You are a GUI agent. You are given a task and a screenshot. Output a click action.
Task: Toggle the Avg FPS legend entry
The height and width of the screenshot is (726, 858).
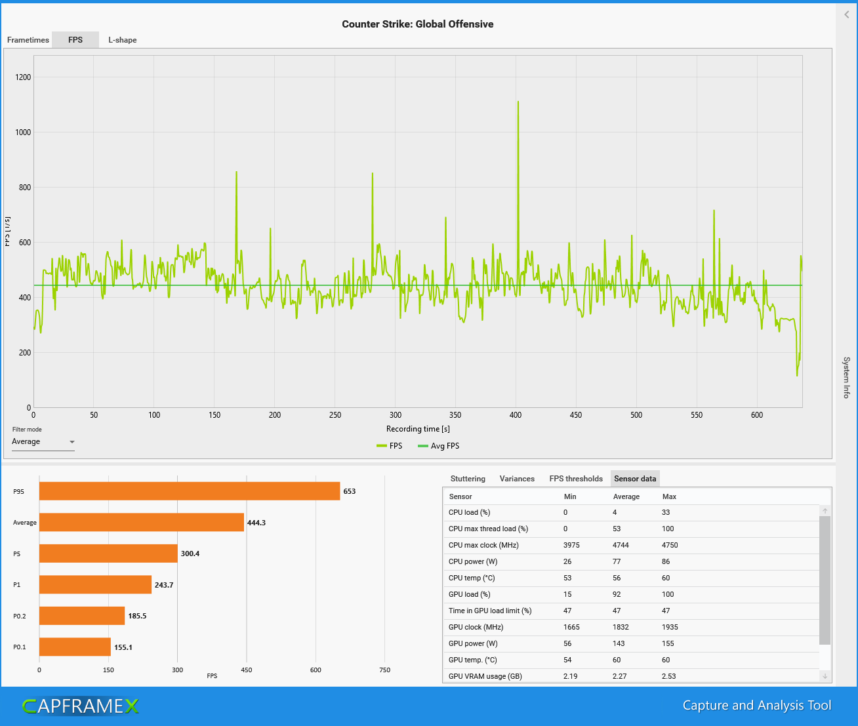click(438, 446)
